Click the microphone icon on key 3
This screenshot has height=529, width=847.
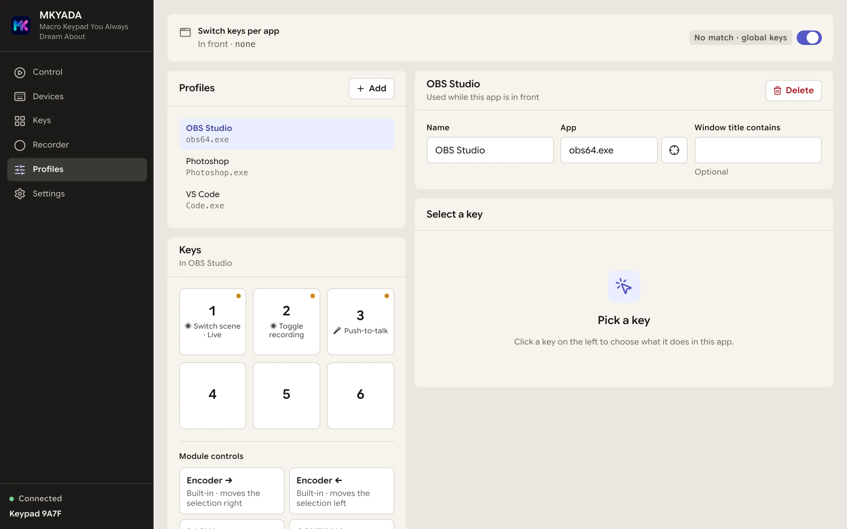click(337, 330)
